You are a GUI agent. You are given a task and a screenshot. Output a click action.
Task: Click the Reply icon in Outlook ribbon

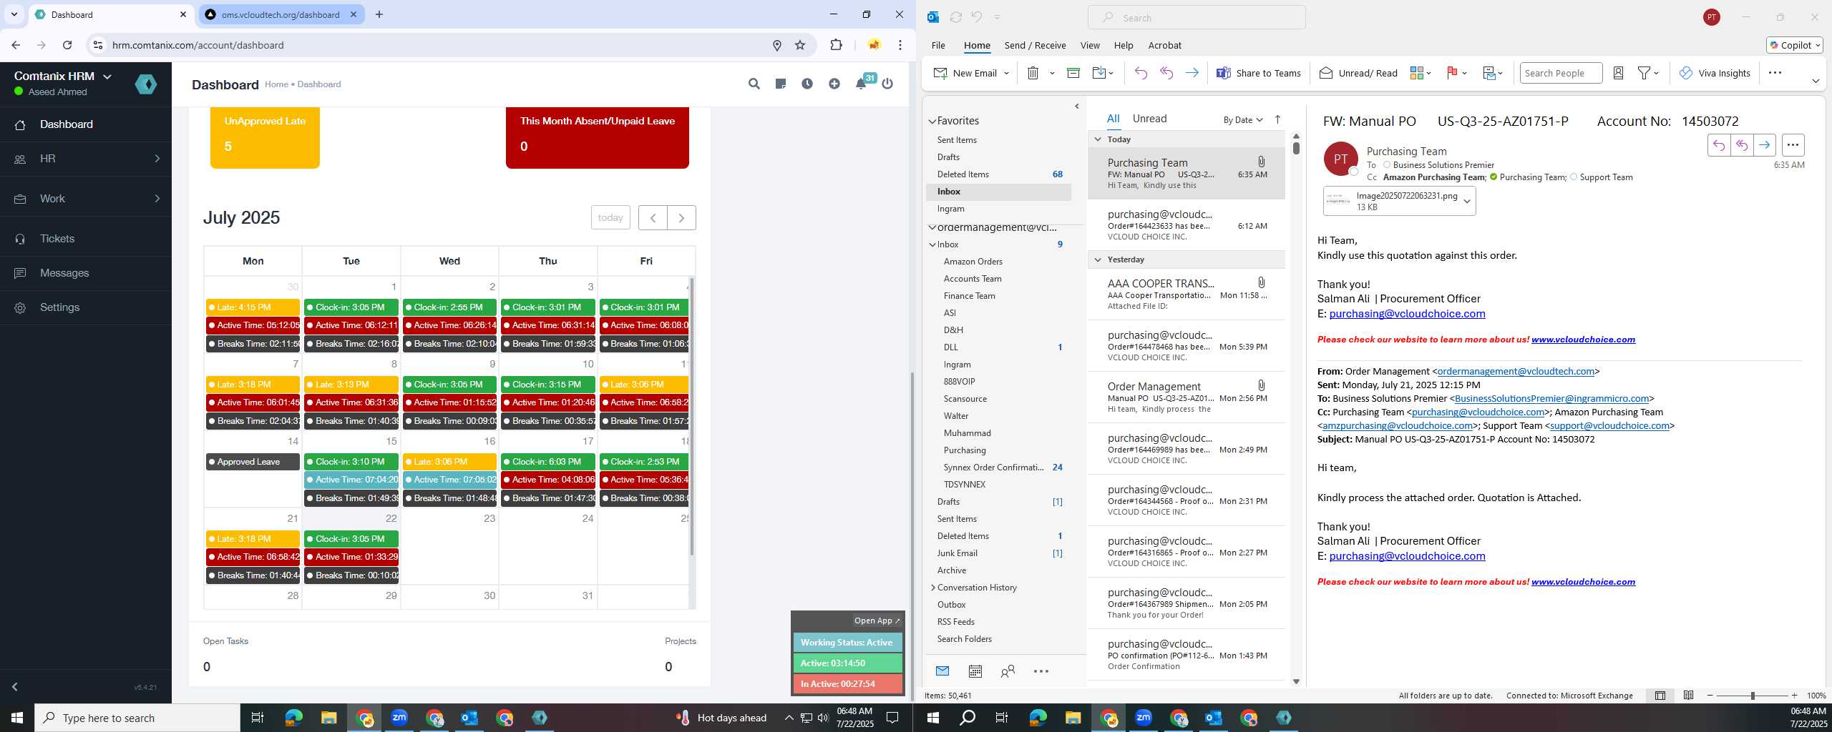1141,73
